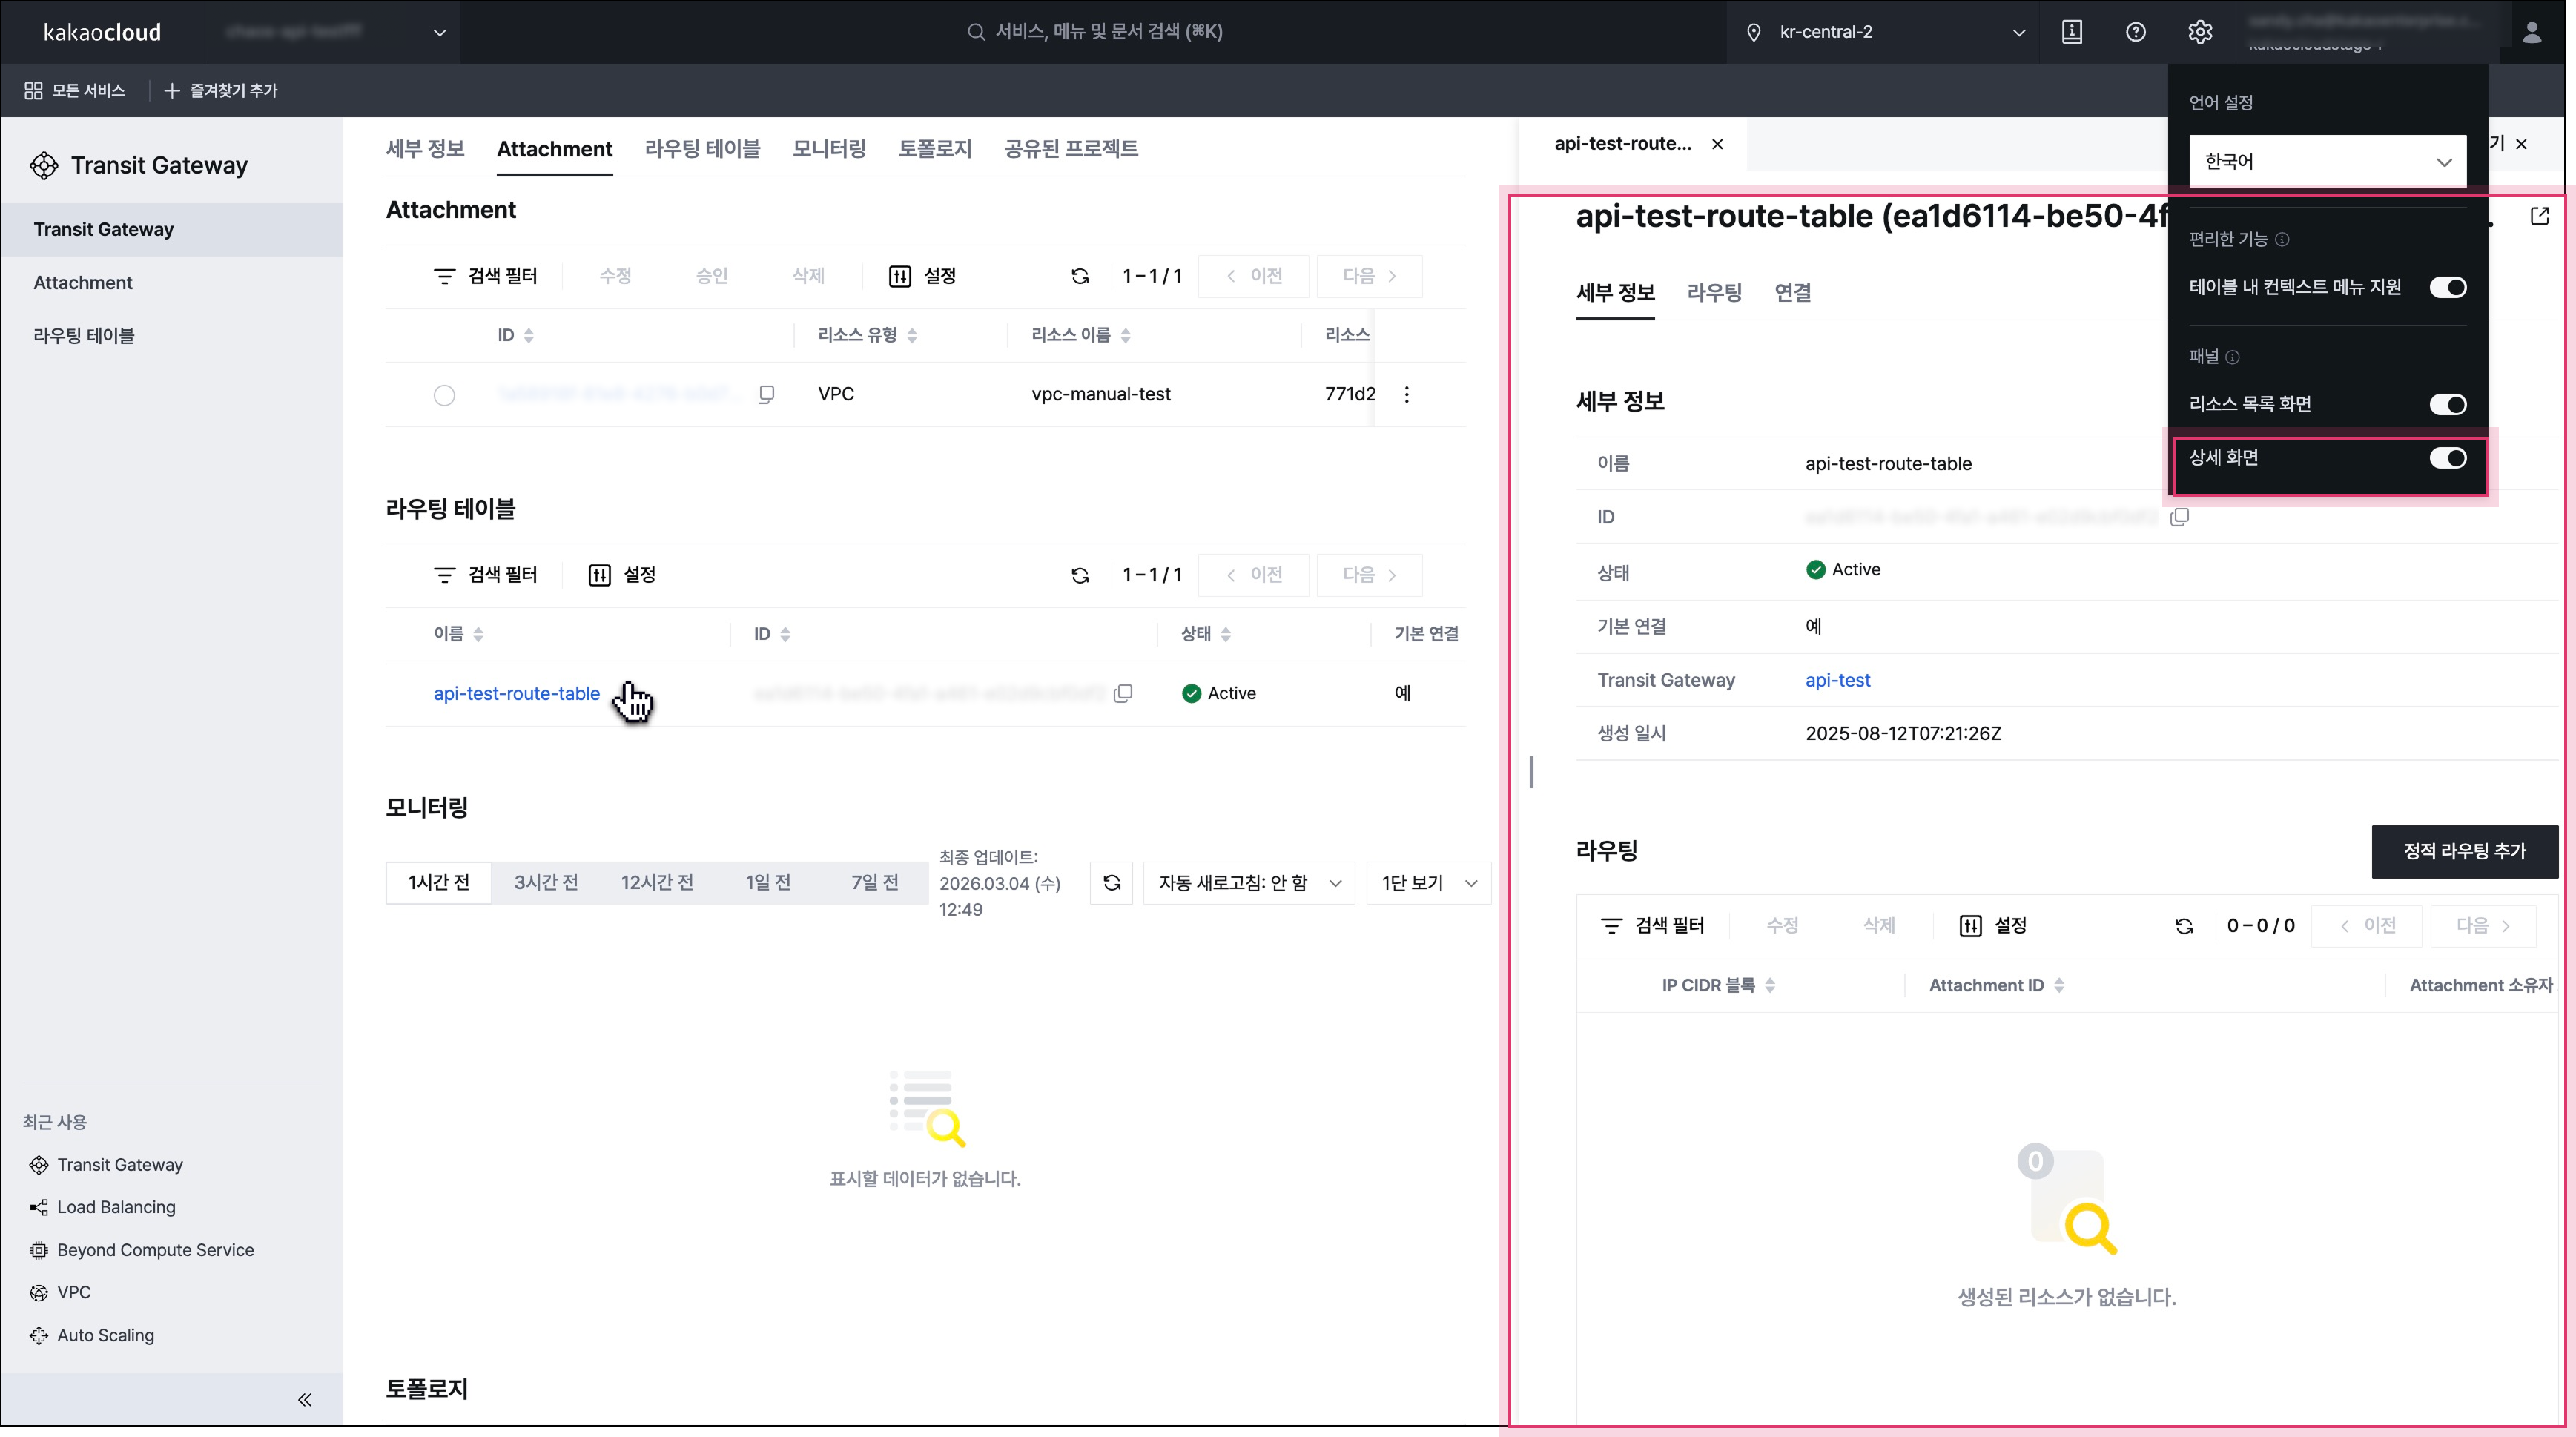Open the route table in a new window
Image resolution: width=2576 pixels, height=1437 pixels.
click(x=2539, y=216)
